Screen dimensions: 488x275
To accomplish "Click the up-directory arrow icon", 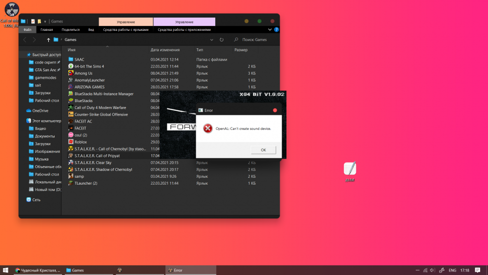I will (x=48, y=40).
